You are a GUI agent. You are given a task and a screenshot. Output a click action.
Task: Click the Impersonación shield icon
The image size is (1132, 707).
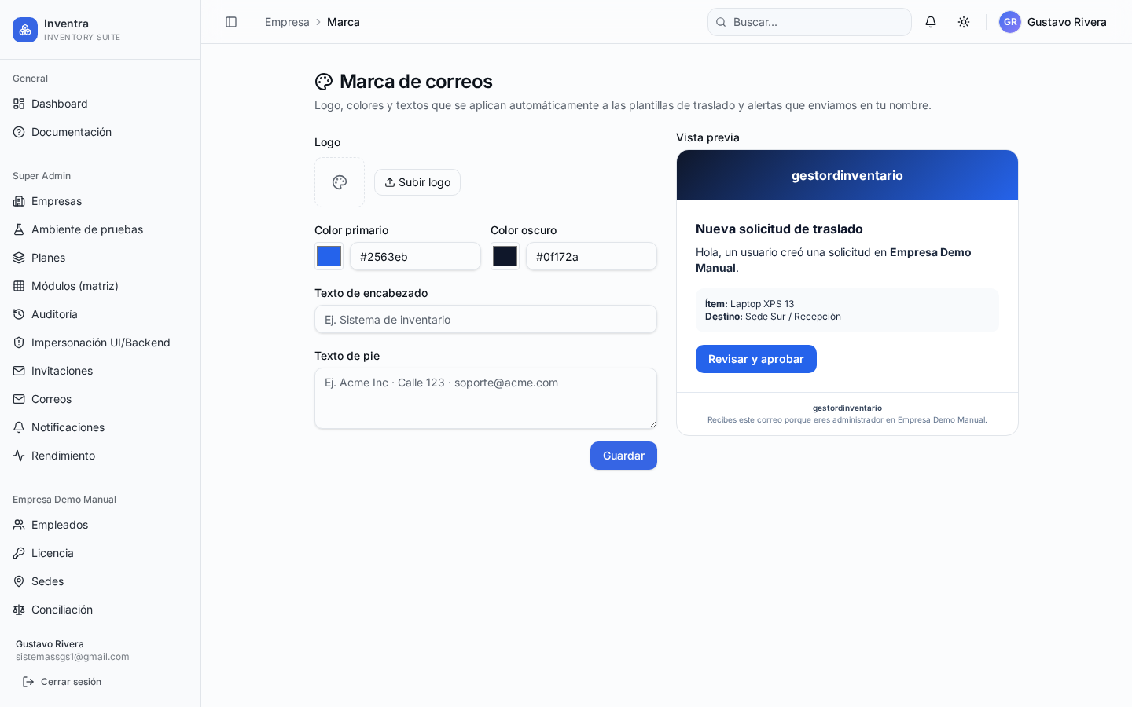pos(19,343)
